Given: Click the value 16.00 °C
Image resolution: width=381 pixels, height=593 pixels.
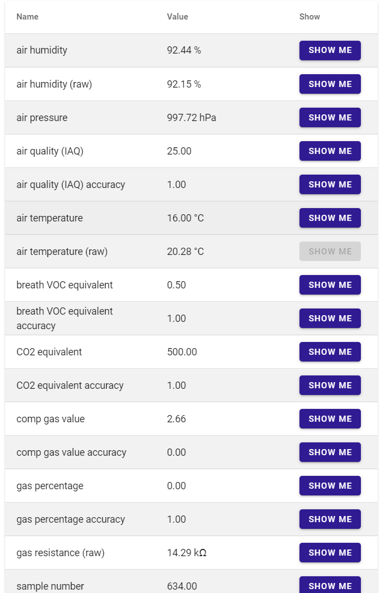Looking at the screenshot, I should [185, 218].
